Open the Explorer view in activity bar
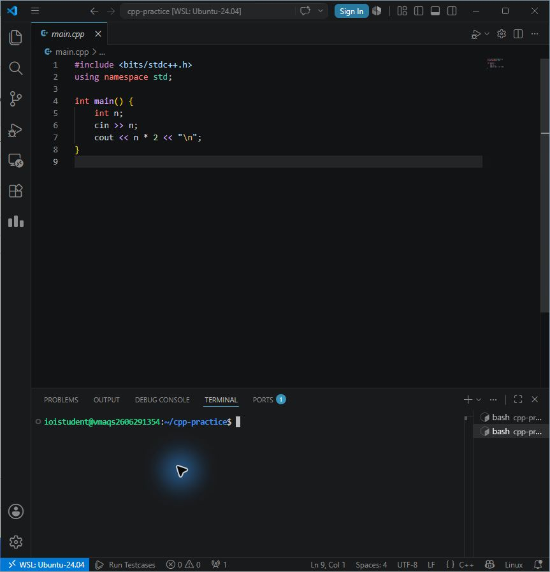This screenshot has height=572, width=550. click(16, 38)
